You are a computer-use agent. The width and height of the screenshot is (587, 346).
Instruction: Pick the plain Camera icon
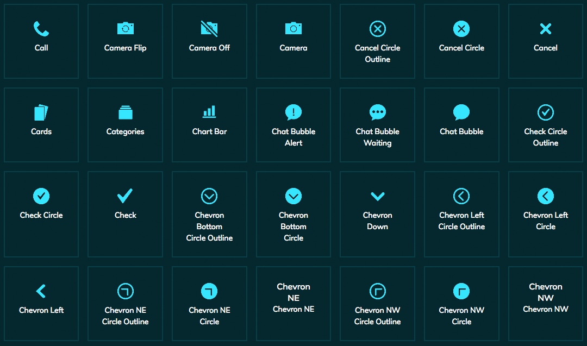point(293,28)
